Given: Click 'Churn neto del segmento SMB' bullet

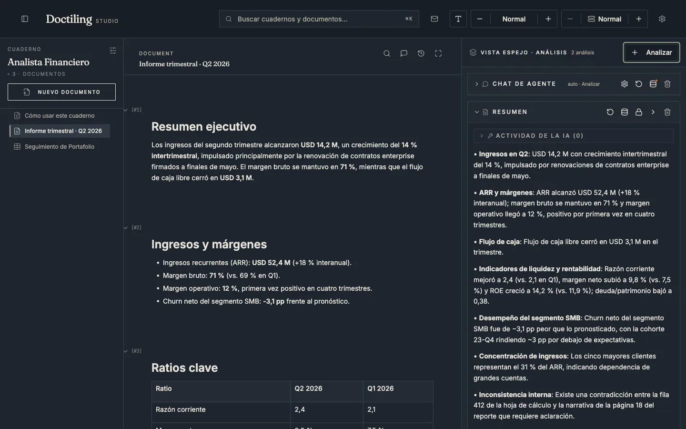Looking at the screenshot, I should [256, 301].
